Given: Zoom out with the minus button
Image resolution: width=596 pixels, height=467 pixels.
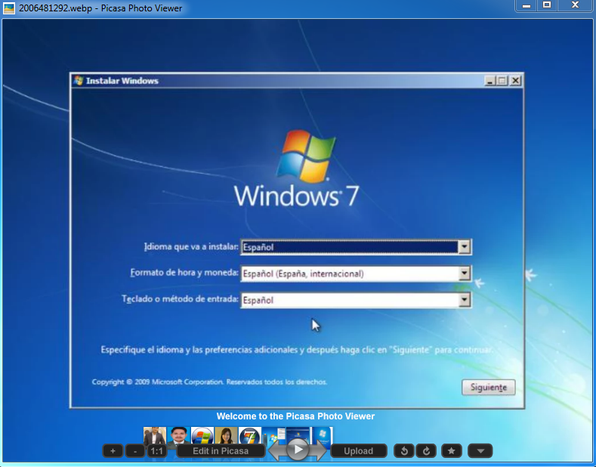Looking at the screenshot, I should 135,451.
